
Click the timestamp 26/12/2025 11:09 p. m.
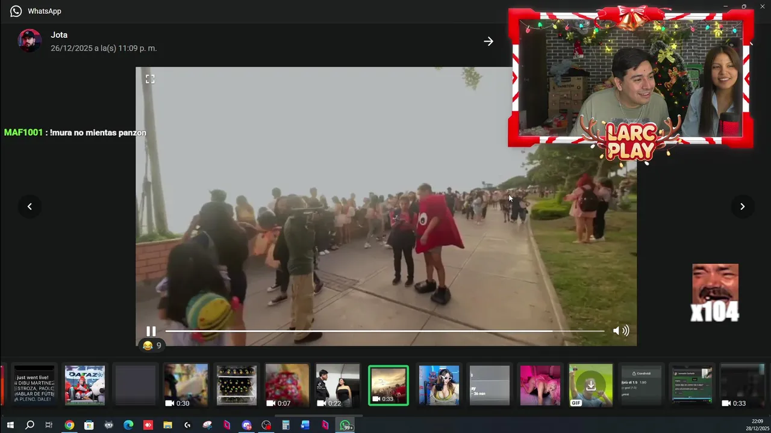(x=104, y=48)
